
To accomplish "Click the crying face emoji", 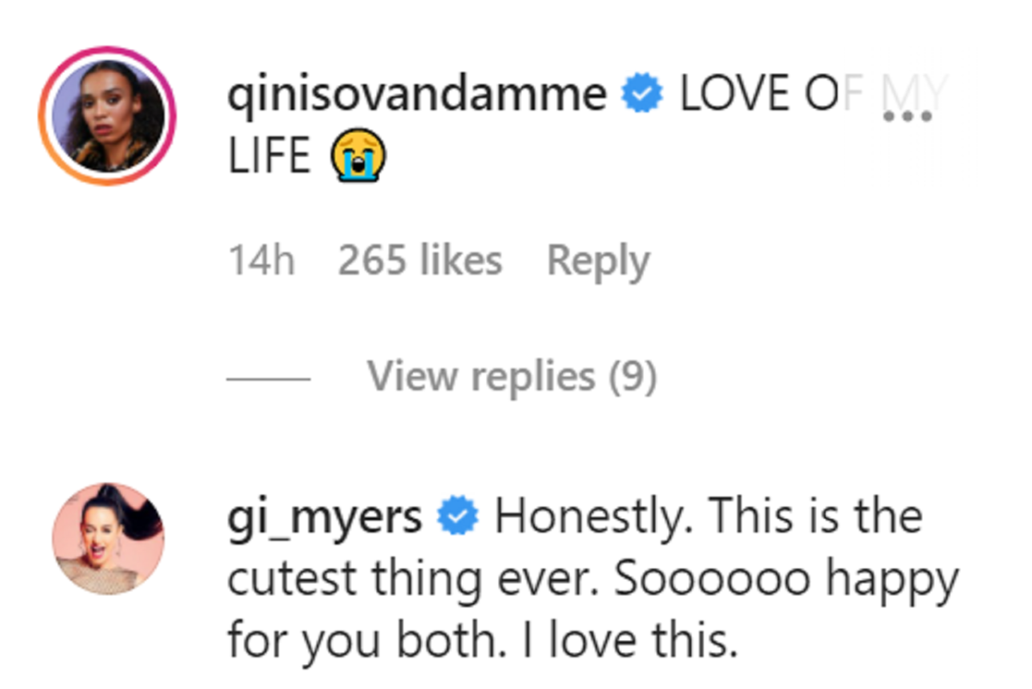I will coord(358,159).
